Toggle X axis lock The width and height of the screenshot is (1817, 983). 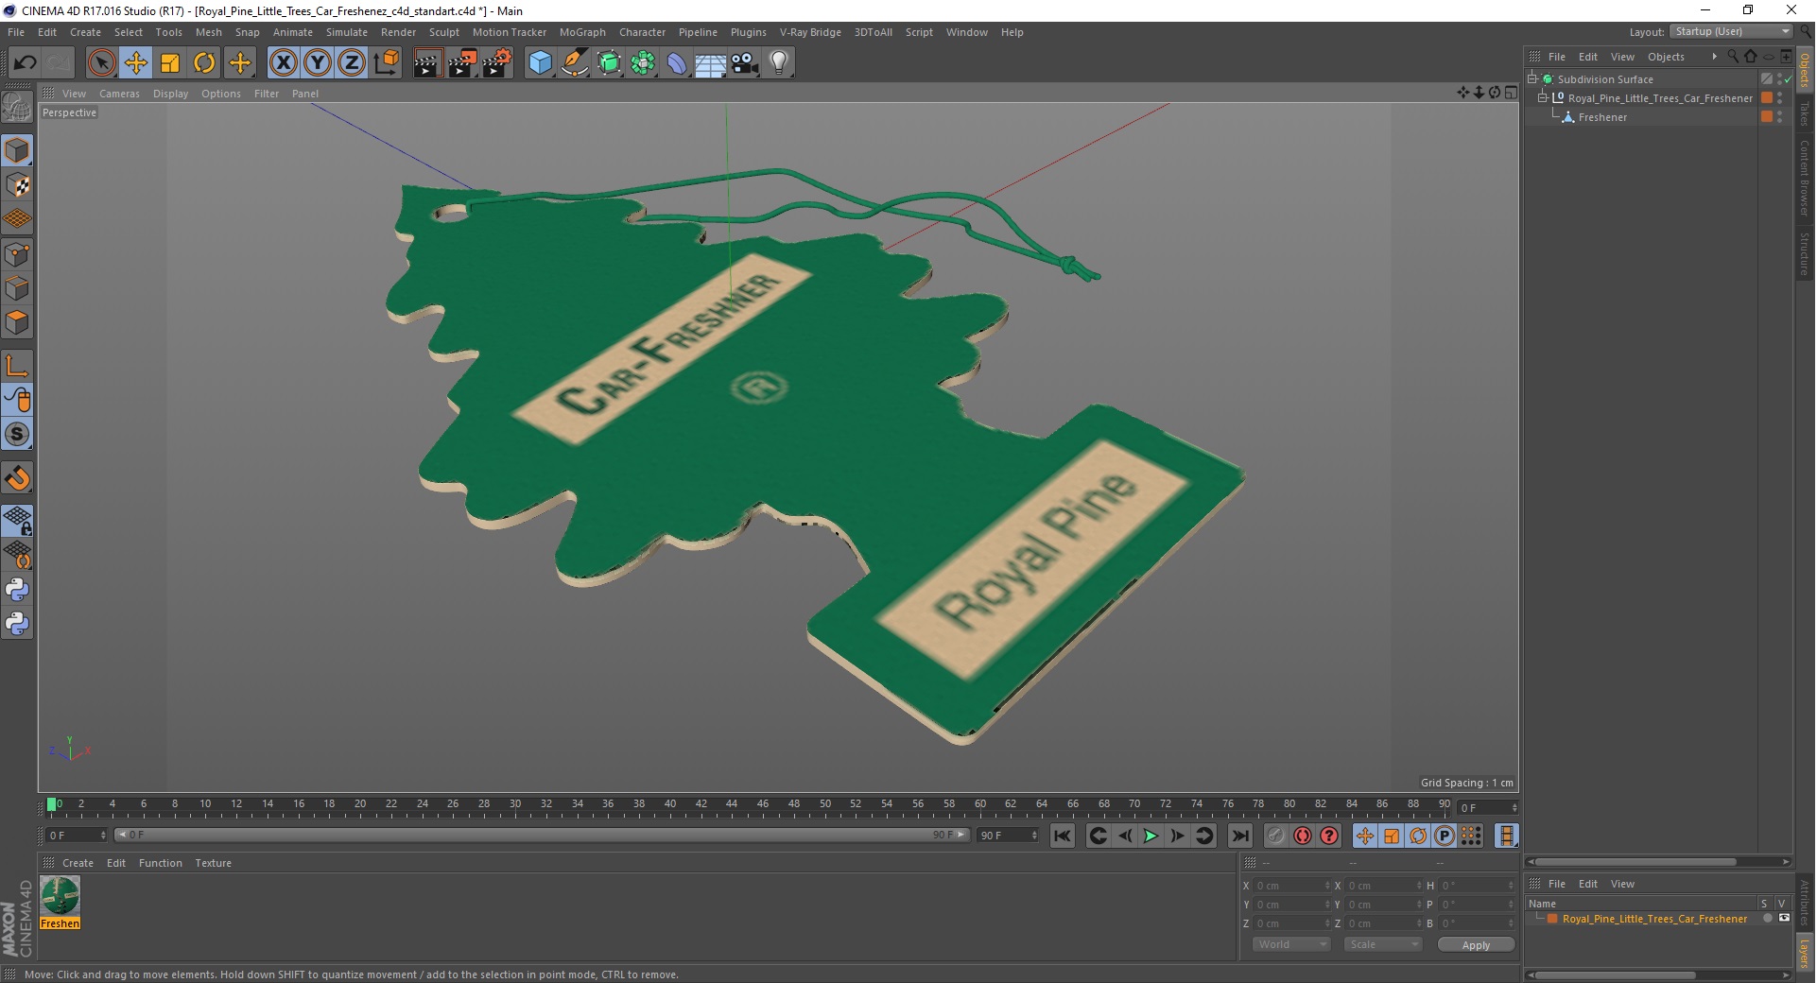coord(283,63)
